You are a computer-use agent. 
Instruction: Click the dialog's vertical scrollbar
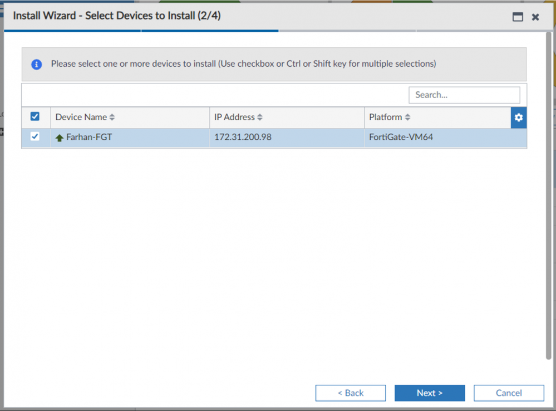[x=548, y=195]
